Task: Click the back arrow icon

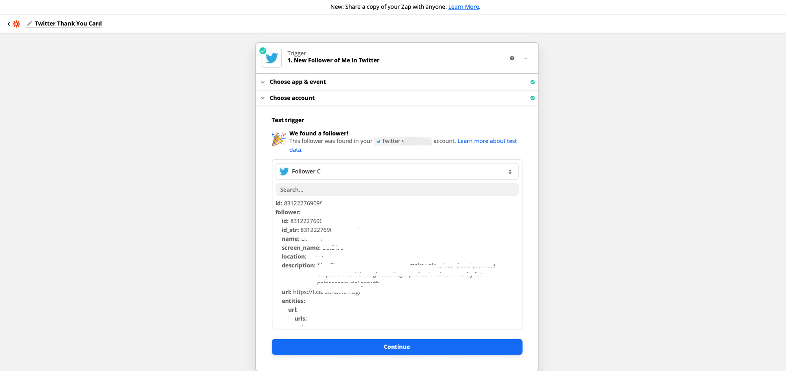Action: (9, 24)
